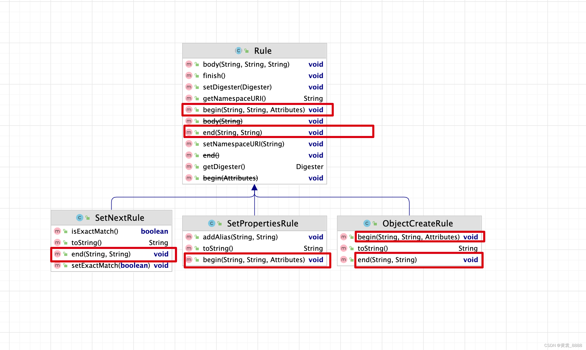
Task: Click the method icon of Rule's begin(String, String, Attributes)
Action: (189, 110)
